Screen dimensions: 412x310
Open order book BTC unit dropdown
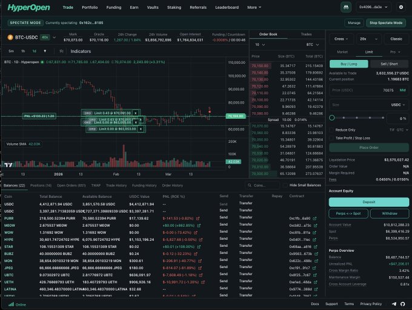[x=313, y=45]
